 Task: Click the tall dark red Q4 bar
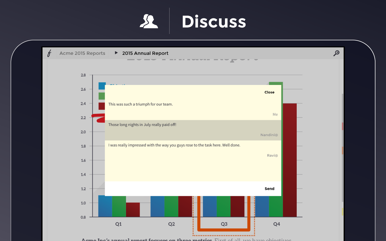(x=290, y=160)
